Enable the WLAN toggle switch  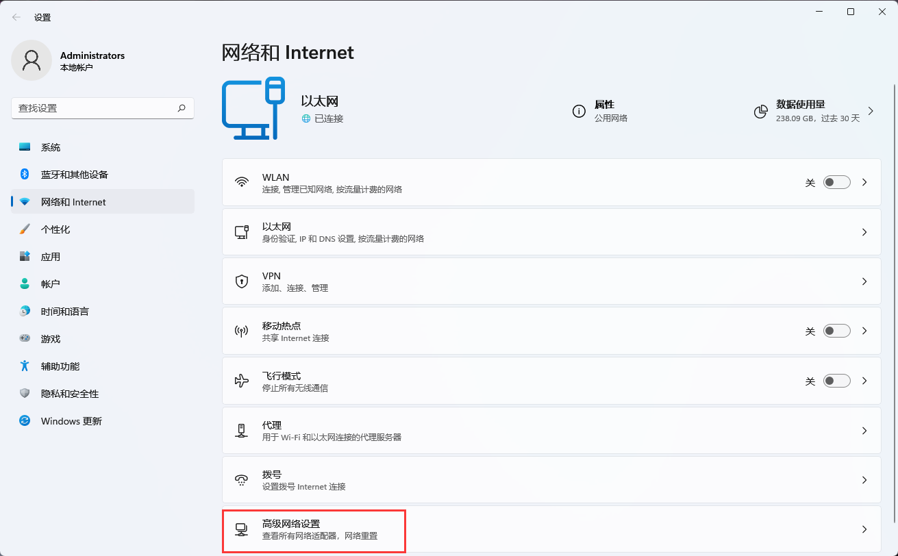click(836, 182)
